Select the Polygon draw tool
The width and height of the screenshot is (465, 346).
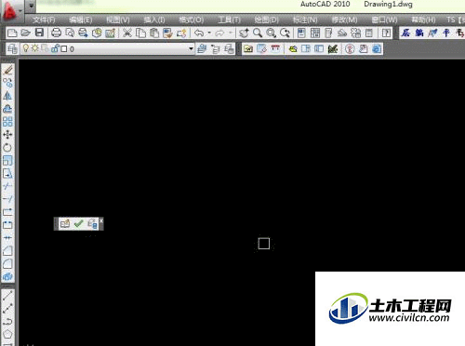click(x=8, y=334)
